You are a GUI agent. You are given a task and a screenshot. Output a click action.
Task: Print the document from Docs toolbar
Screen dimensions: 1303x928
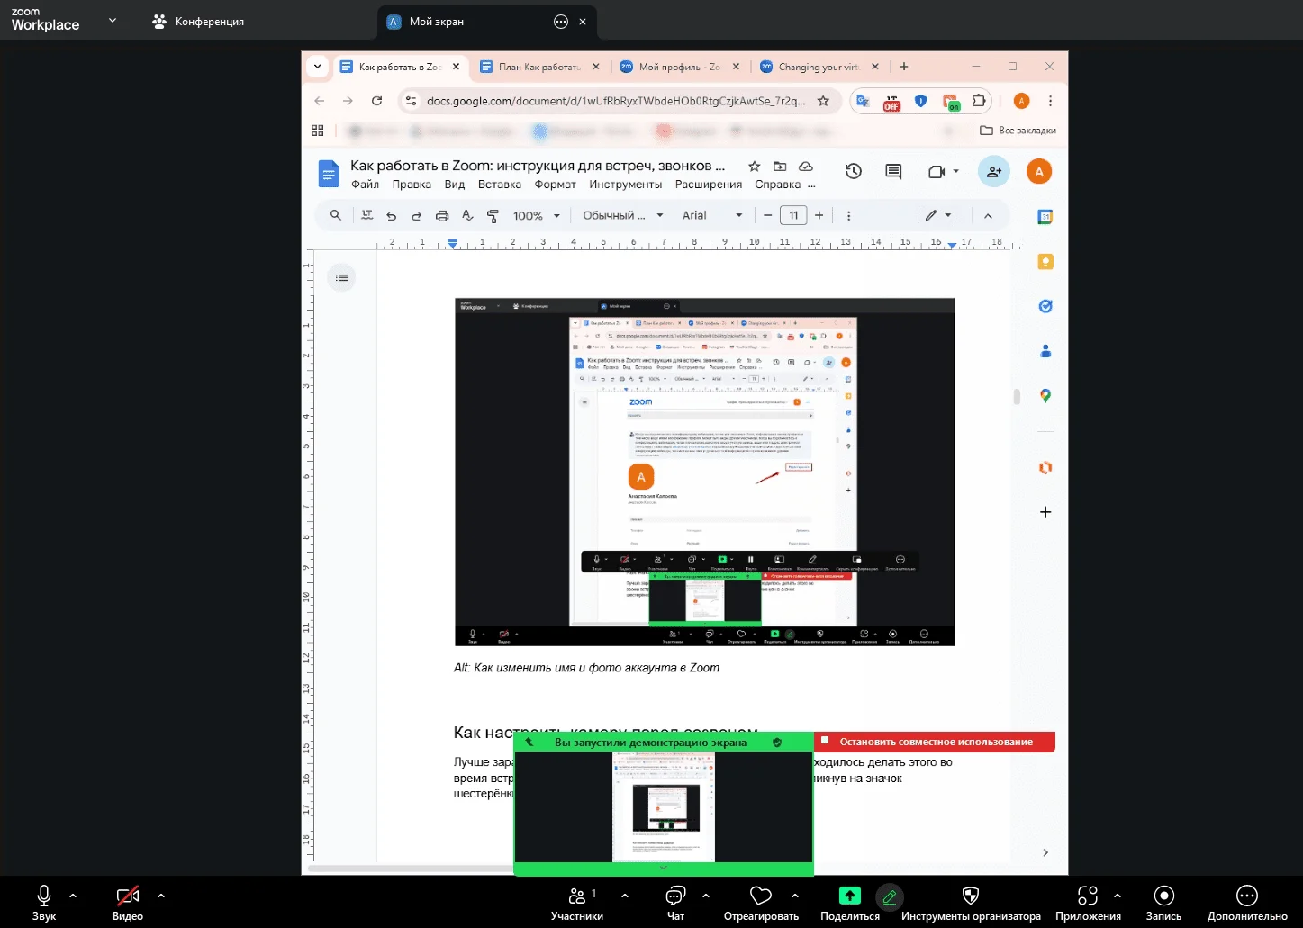[x=442, y=216]
